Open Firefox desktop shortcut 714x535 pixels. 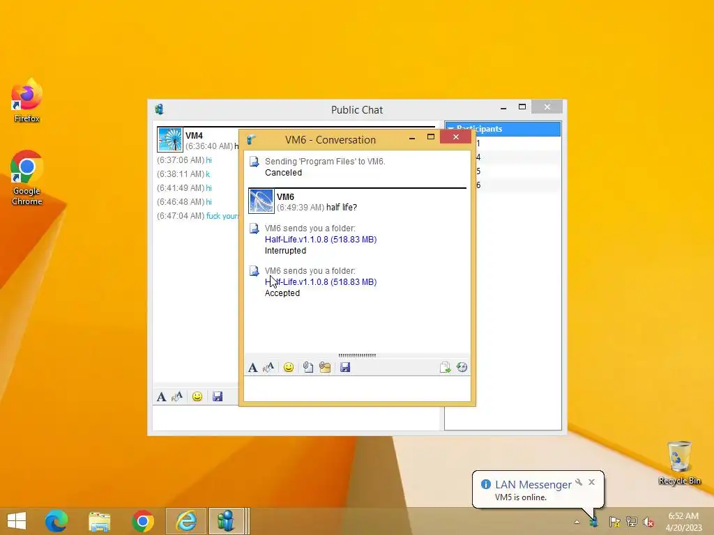27,101
